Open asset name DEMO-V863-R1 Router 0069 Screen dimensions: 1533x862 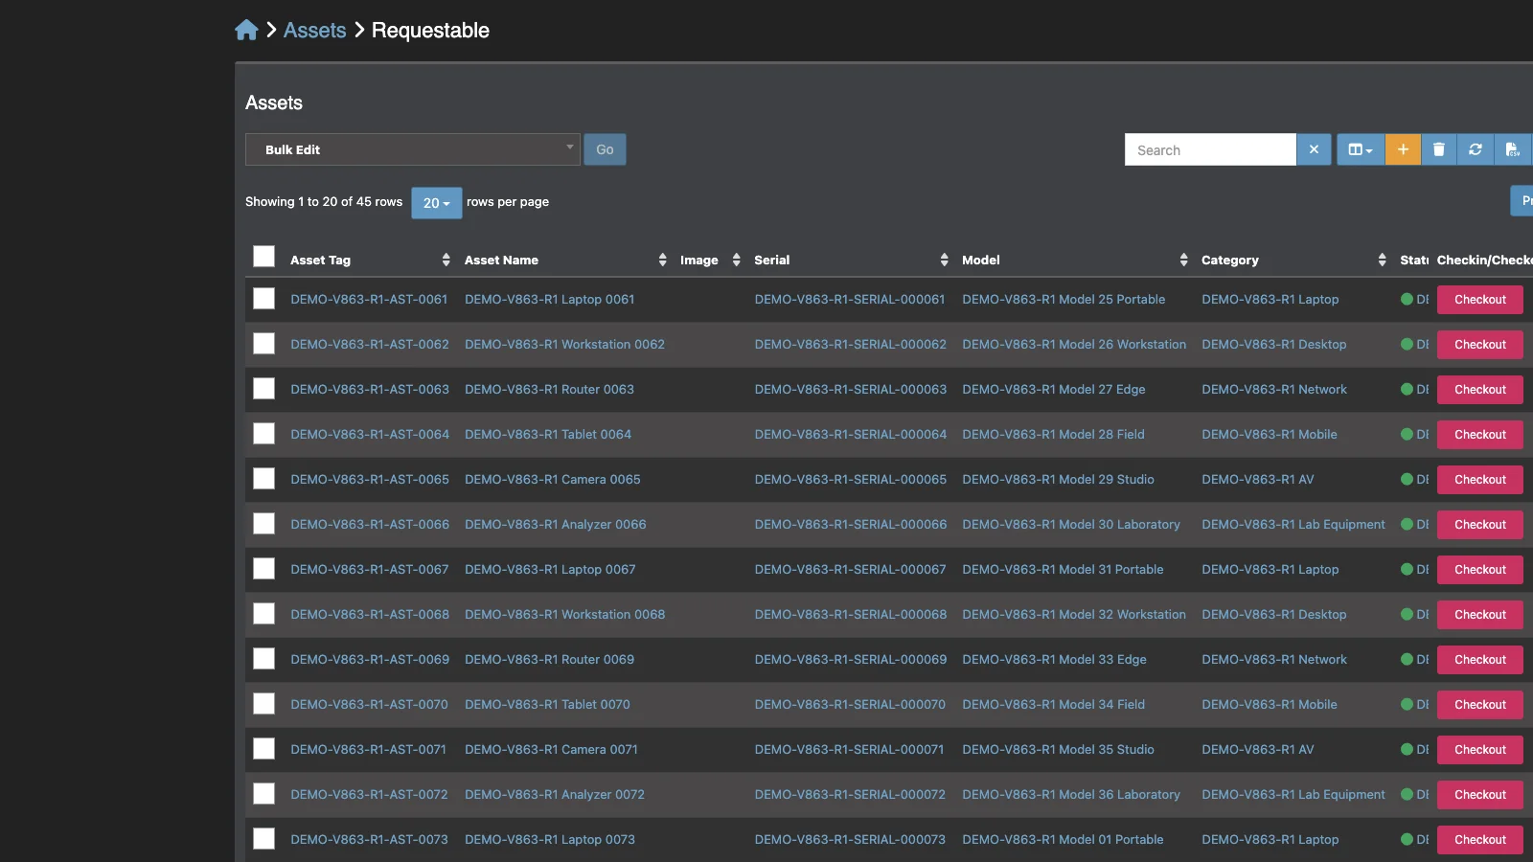coord(549,659)
